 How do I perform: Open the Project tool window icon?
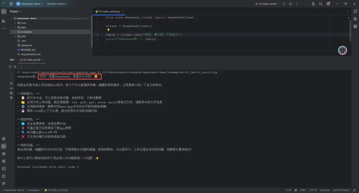pos(4,11)
